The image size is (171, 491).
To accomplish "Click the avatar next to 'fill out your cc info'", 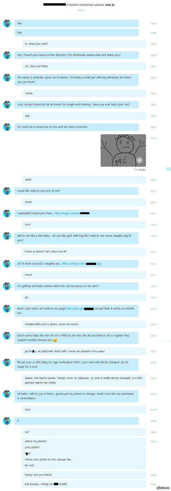I will coord(7,362).
